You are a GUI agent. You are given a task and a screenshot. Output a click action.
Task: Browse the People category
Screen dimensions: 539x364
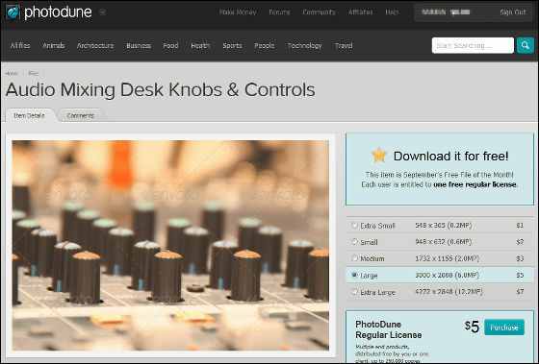[265, 46]
